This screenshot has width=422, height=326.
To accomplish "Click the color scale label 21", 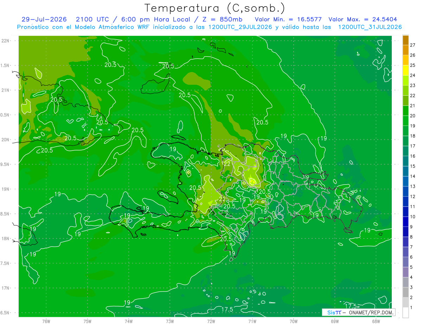I will [x=413, y=106].
